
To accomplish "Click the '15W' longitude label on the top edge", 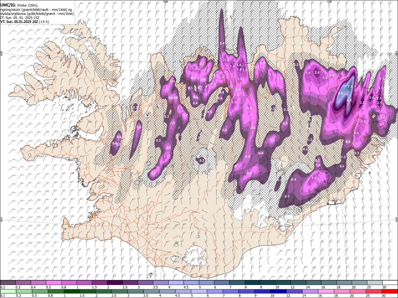I will click(329, 1).
